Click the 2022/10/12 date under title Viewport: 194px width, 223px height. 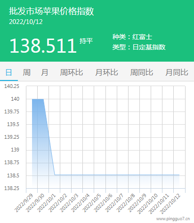coord(26,22)
